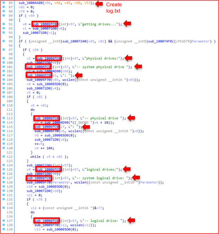
Task: Jump to sub_10007240 in the if condition
Action: pos(75,41)
